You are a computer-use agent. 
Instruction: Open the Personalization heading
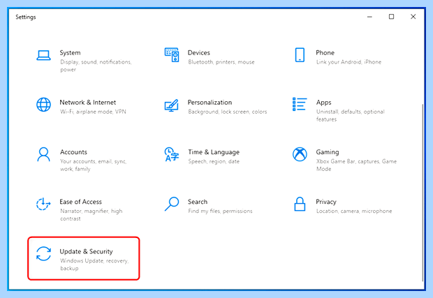coord(210,103)
